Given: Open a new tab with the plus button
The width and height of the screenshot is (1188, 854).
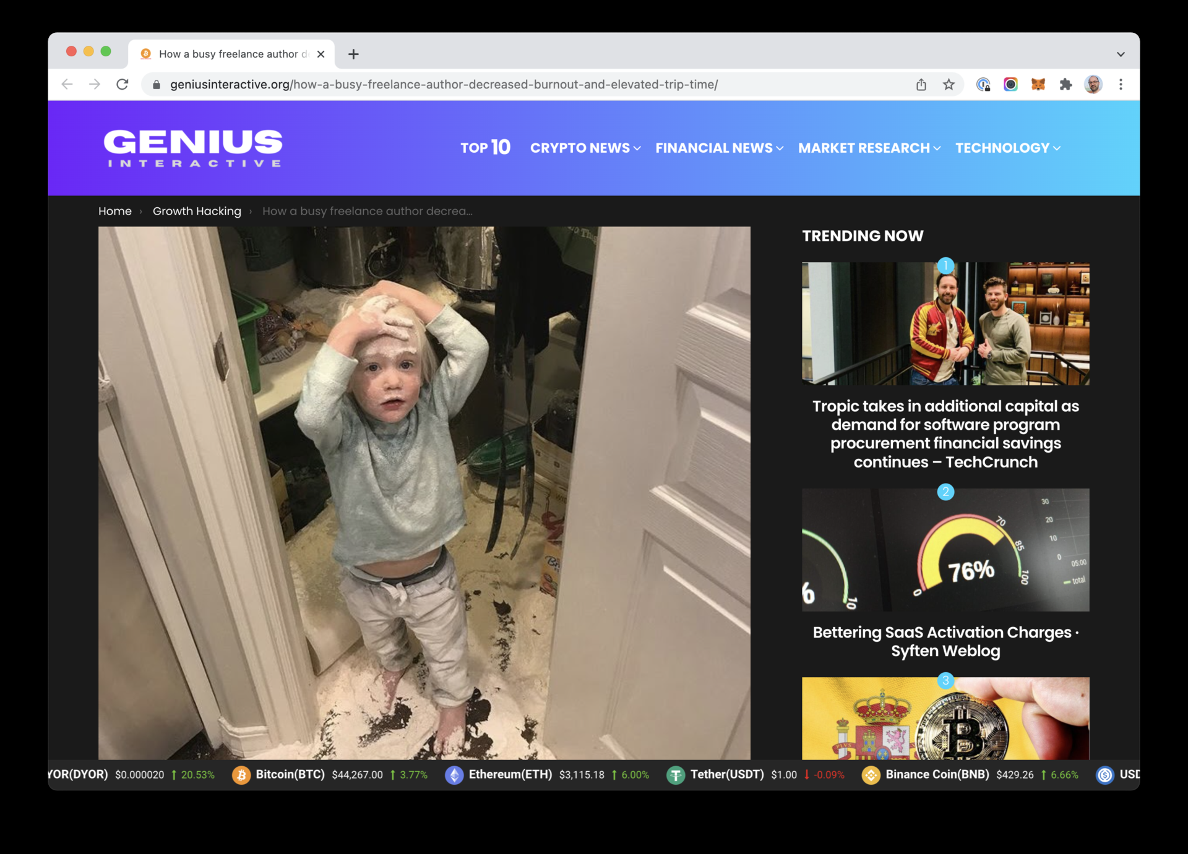Looking at the screenshot, I should pos(353,54).
